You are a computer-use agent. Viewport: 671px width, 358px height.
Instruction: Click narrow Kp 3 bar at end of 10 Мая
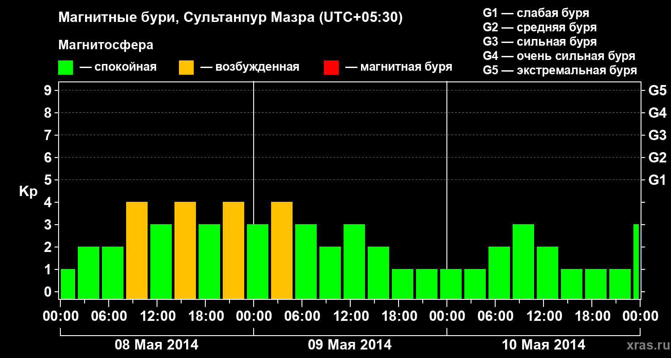coord(636,262)
